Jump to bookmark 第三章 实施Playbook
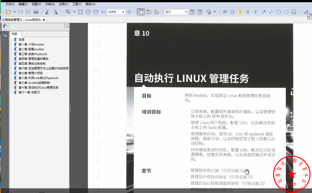The height and width of the screenshot is (193, 312). [x=33, y=54]
